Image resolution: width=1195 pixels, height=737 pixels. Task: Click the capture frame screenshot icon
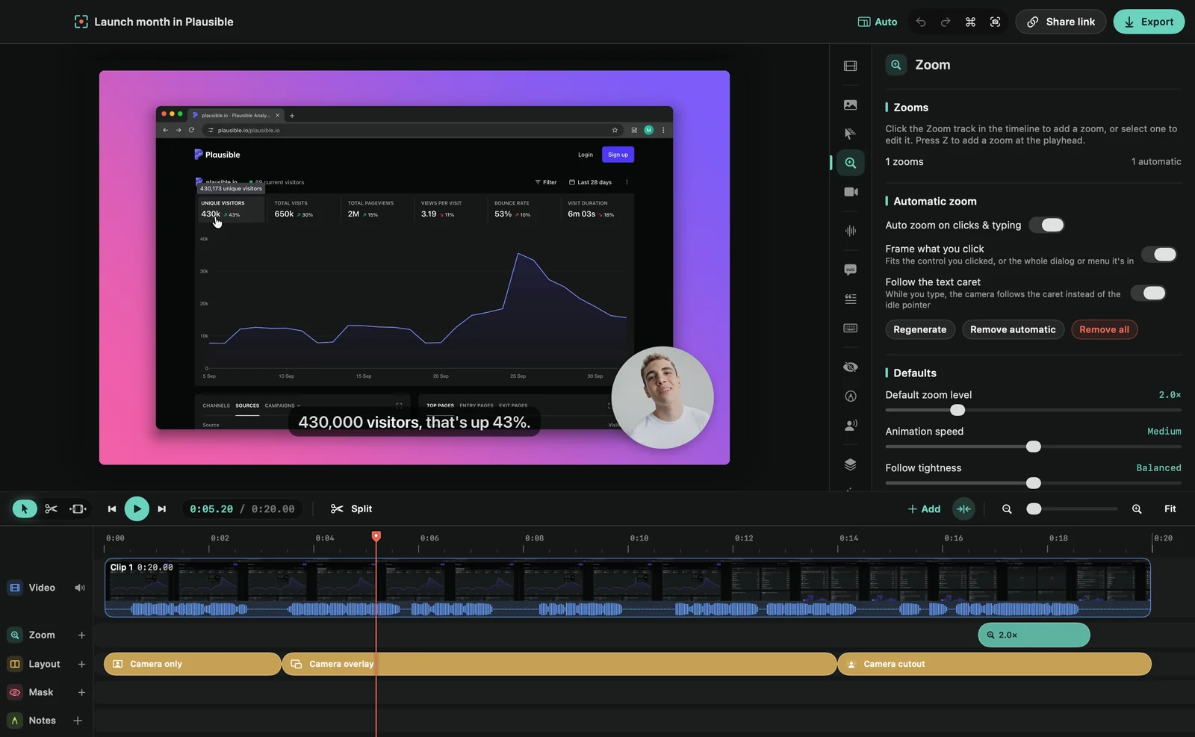tap(995, 22)
